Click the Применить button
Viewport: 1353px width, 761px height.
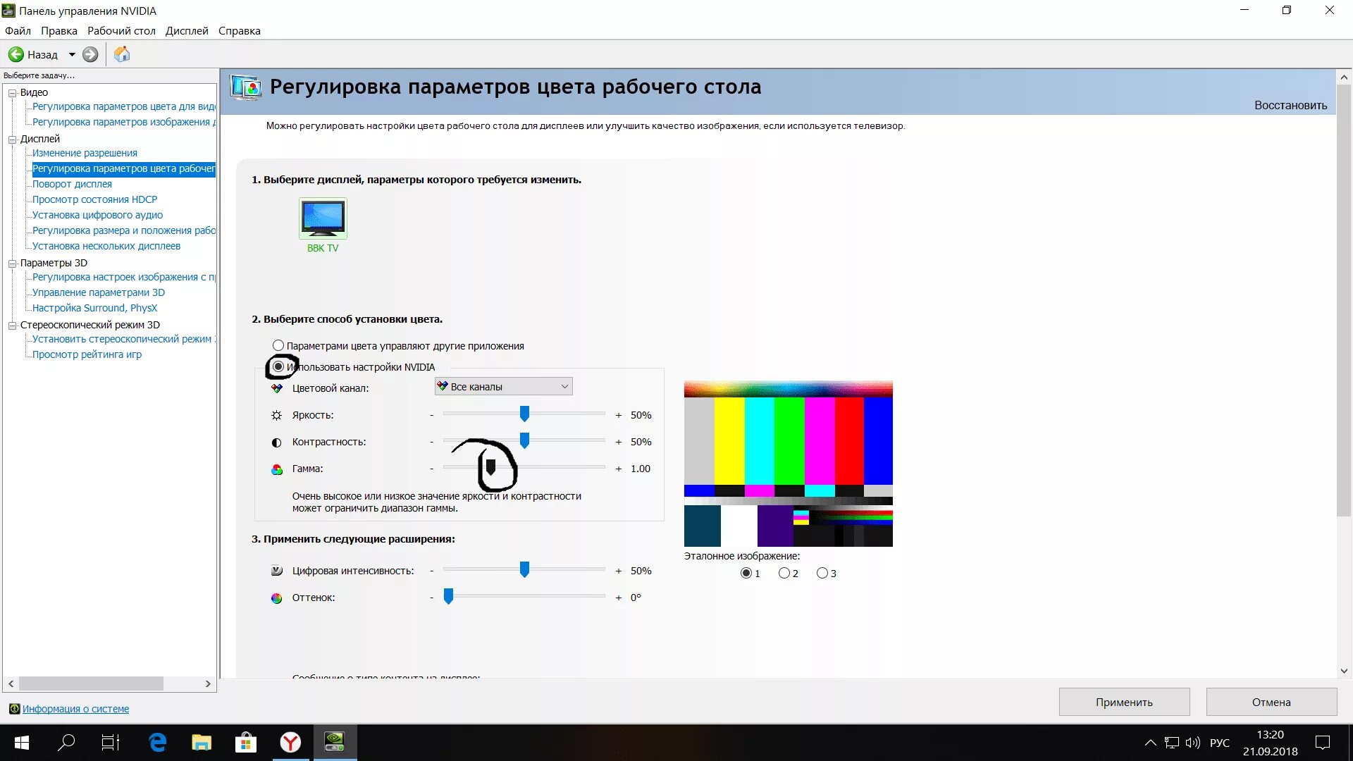point(1124,702)
